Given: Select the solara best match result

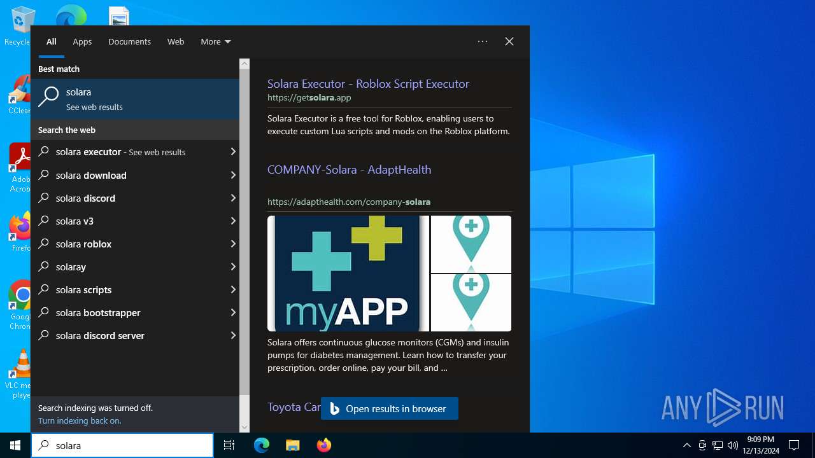Looking at the screenshot, I should coord(135,99).
